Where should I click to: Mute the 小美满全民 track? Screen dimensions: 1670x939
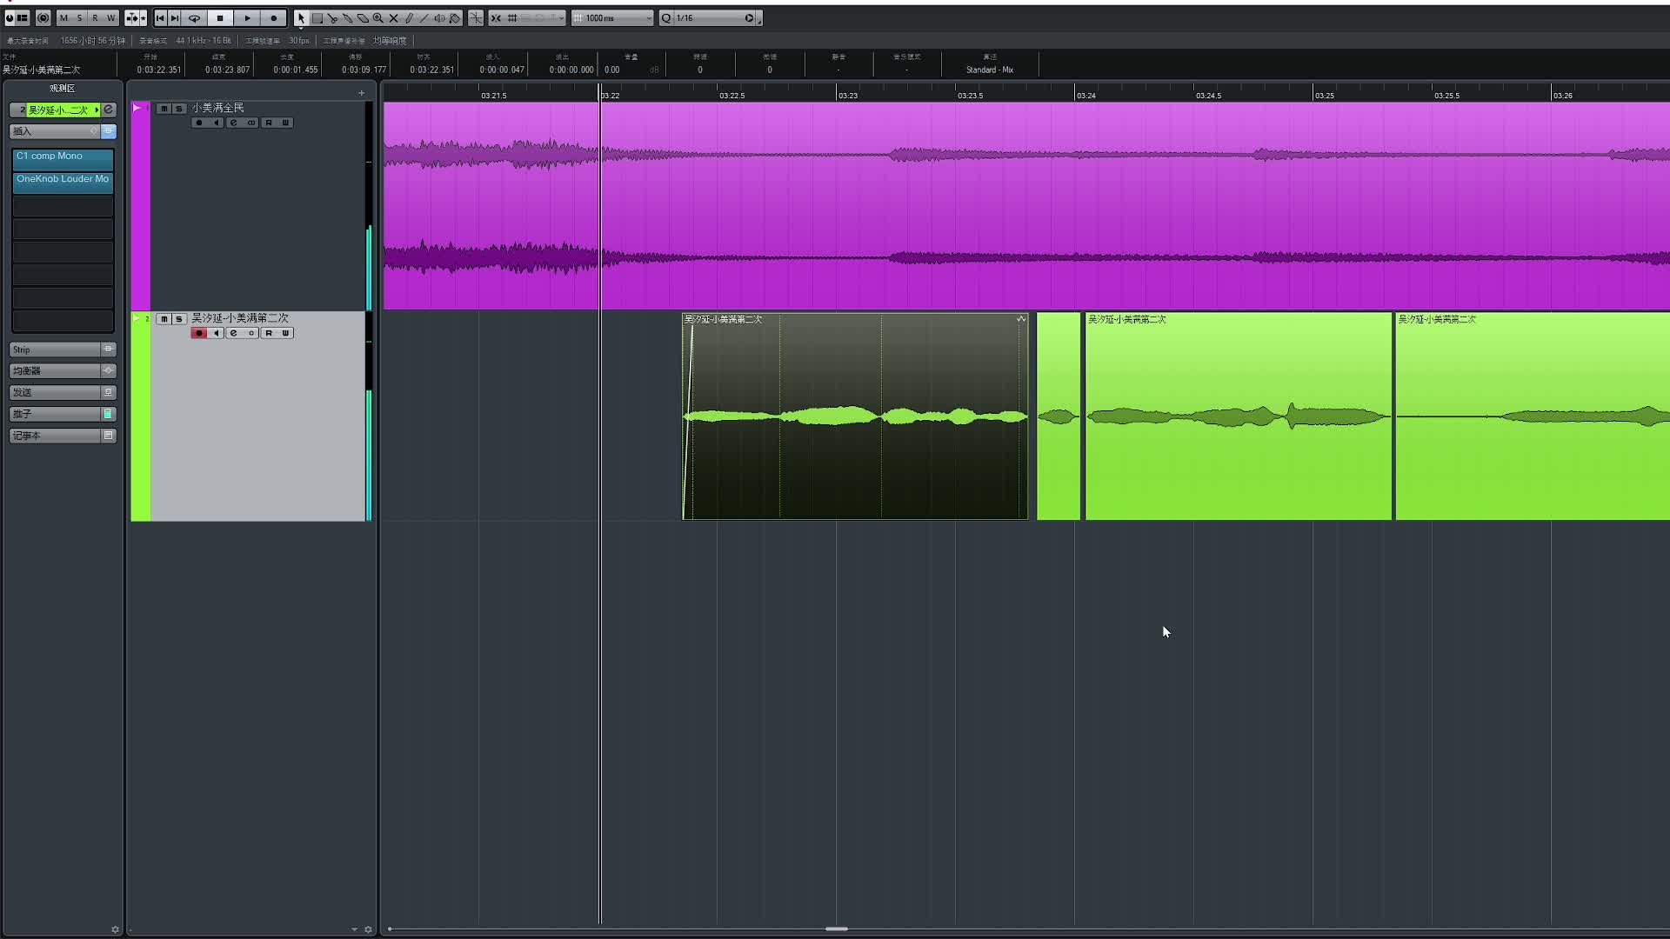tap(164, 109)
